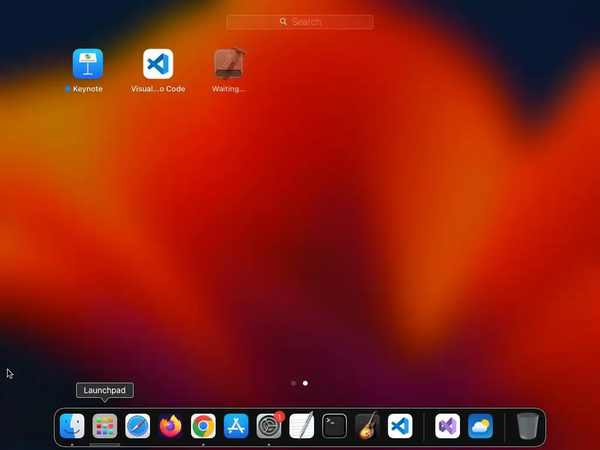
Task: Open Finder from the Dock
Action: pyautogui.click(x=72, y=426)
